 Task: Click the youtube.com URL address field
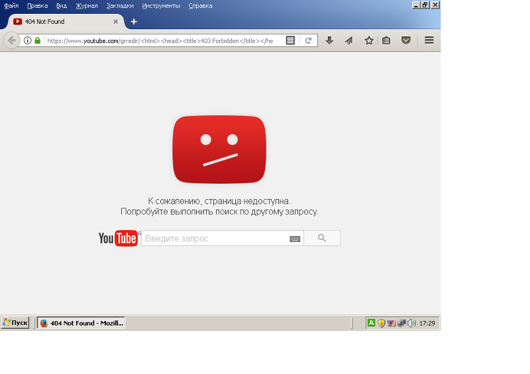pyautogui.click(x=160, y=40)
